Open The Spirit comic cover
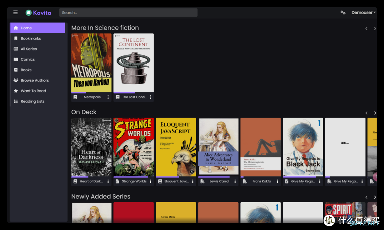Viewport: 384px width, 230px height. [x=345, y=212]
